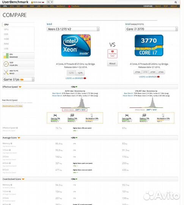This screenshot has width=184, height=205.
Task: Click YouTube icon beside Xeon USERS vs BRANDS
Action: [x=85, y=78]
